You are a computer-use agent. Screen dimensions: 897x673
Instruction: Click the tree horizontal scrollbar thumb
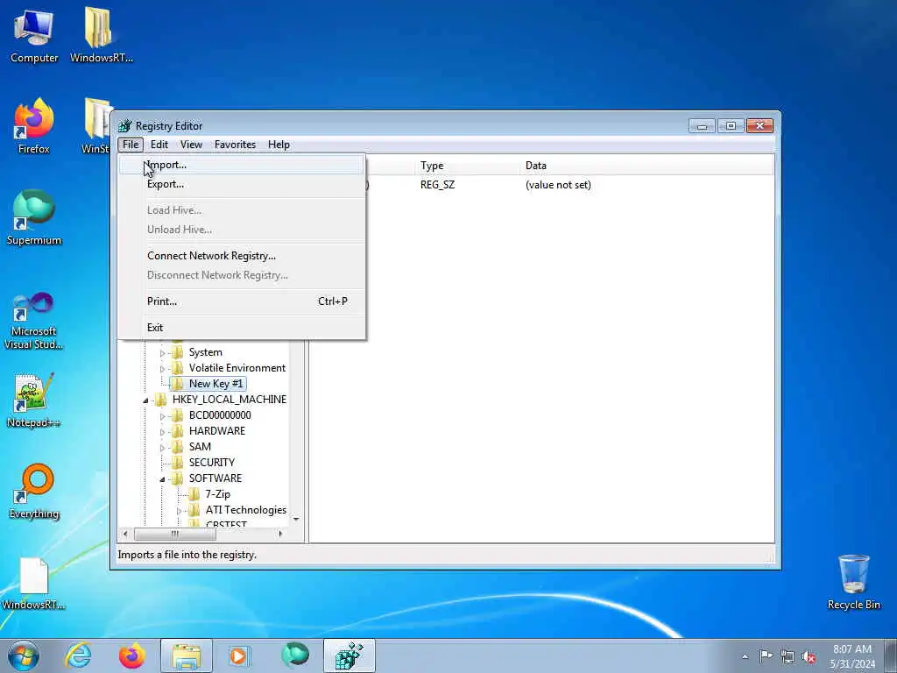175,534
